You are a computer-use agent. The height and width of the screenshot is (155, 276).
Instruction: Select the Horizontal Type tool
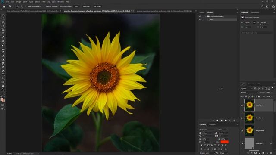click(x=3, y=74)
